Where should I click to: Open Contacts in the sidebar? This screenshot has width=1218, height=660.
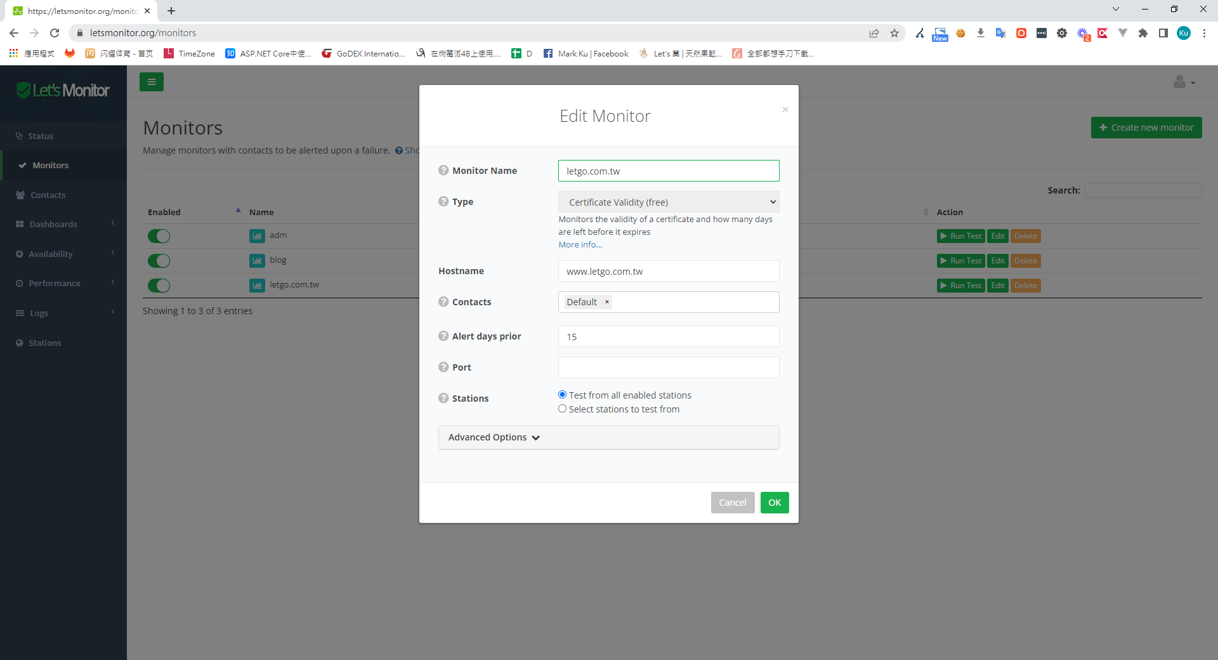tap(48, 195)
